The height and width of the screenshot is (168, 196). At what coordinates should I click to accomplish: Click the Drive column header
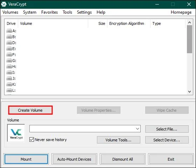11,23
